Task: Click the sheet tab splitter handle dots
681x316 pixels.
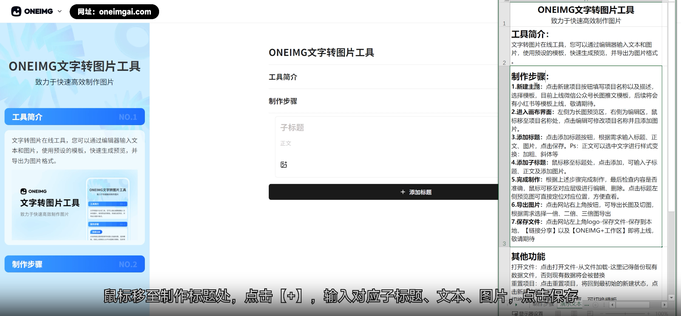Action: tap(604, 305)
